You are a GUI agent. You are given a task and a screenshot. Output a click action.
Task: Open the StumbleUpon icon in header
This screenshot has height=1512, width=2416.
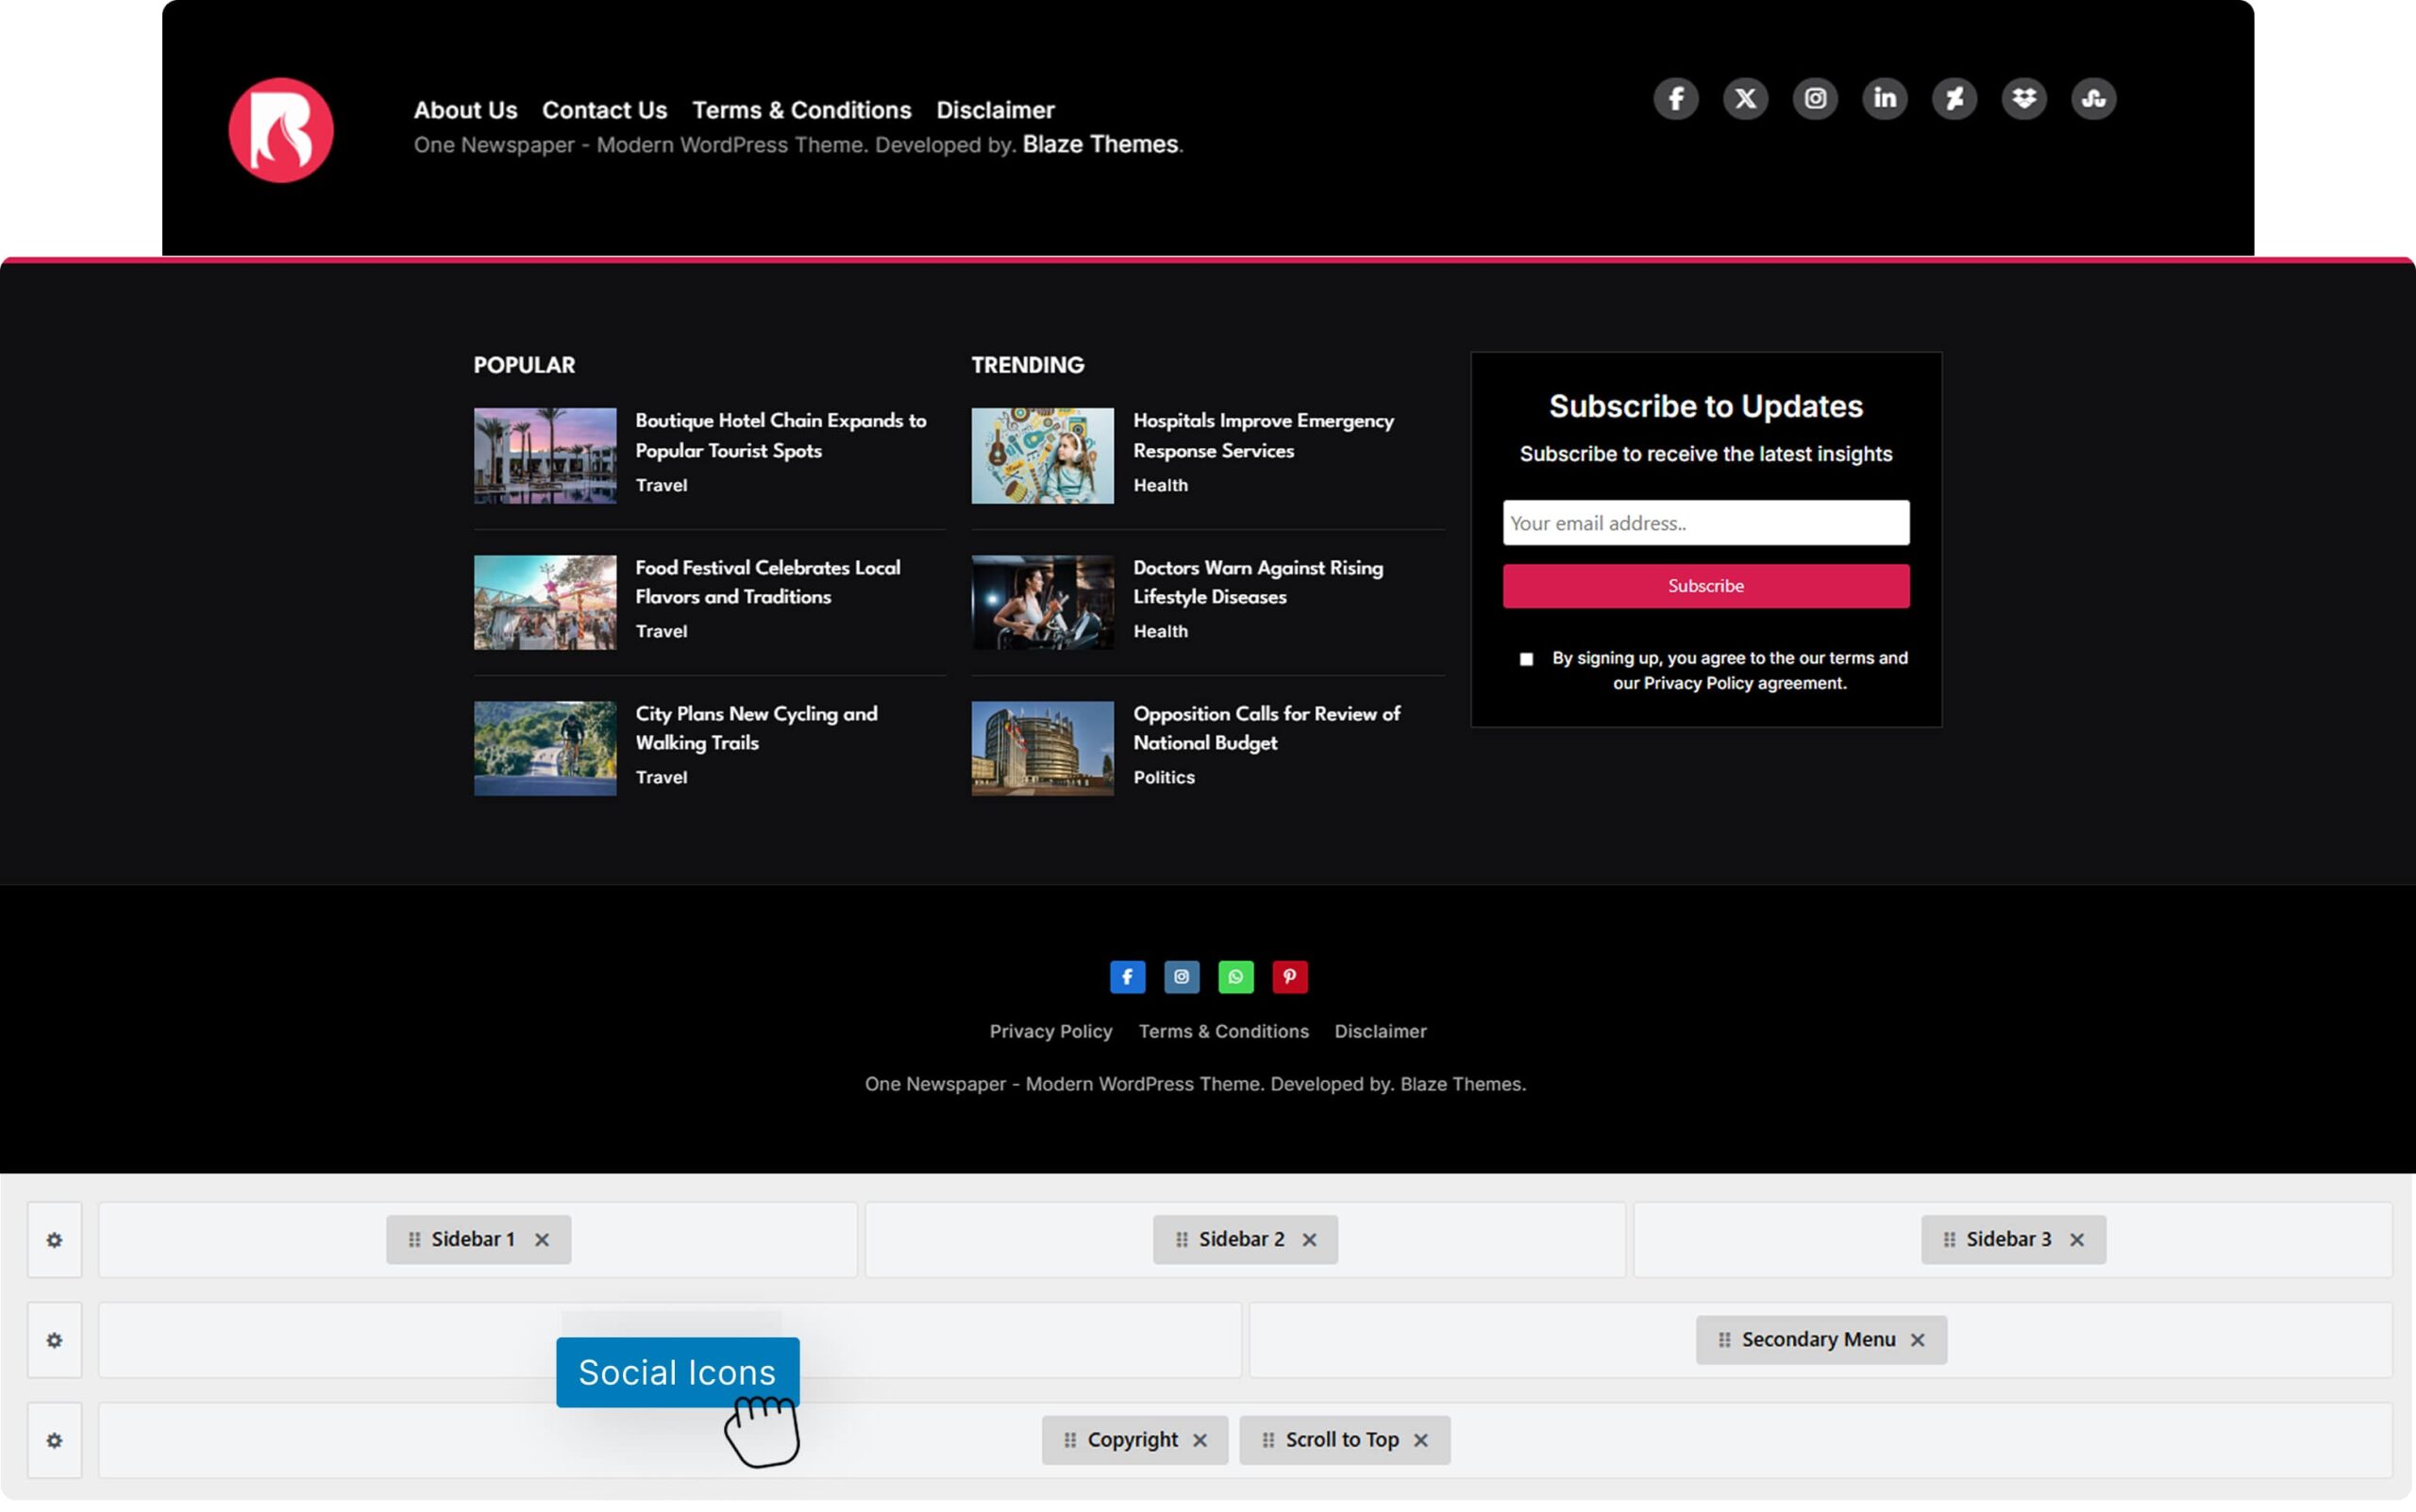coord(2093,98)
